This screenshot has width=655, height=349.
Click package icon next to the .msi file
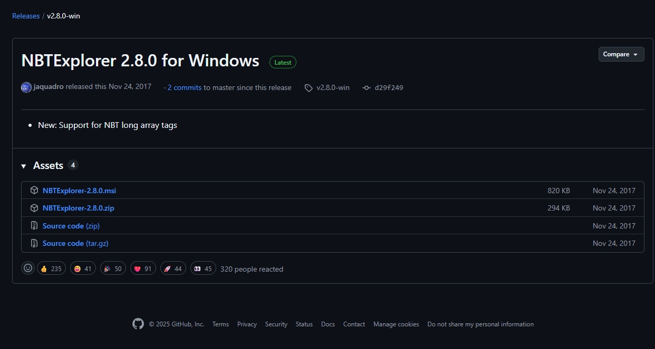pyautogui.click(x=34, y=191)
